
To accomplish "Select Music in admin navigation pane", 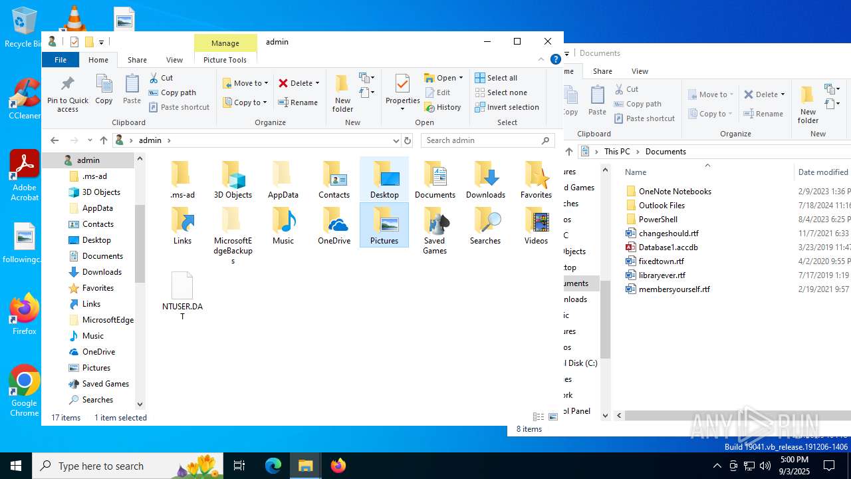I will pyautogui.click(x=92, y=336).
